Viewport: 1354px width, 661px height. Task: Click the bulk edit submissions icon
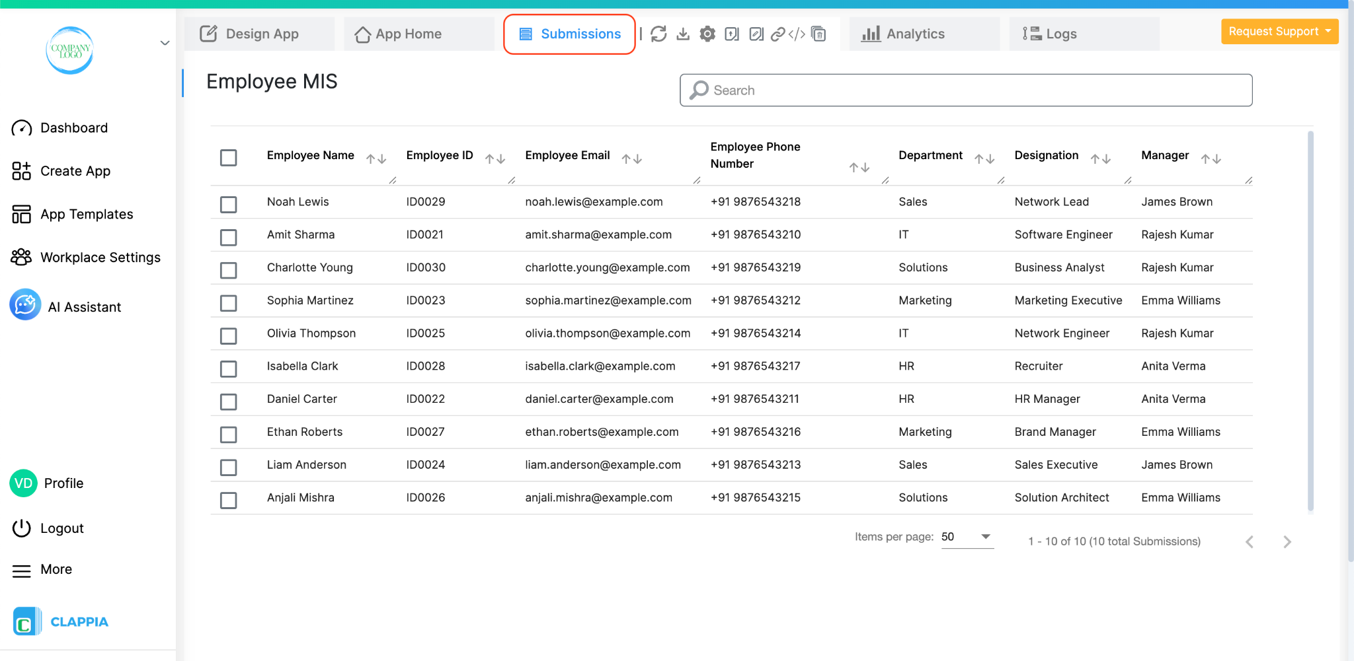tap(756, 34)
